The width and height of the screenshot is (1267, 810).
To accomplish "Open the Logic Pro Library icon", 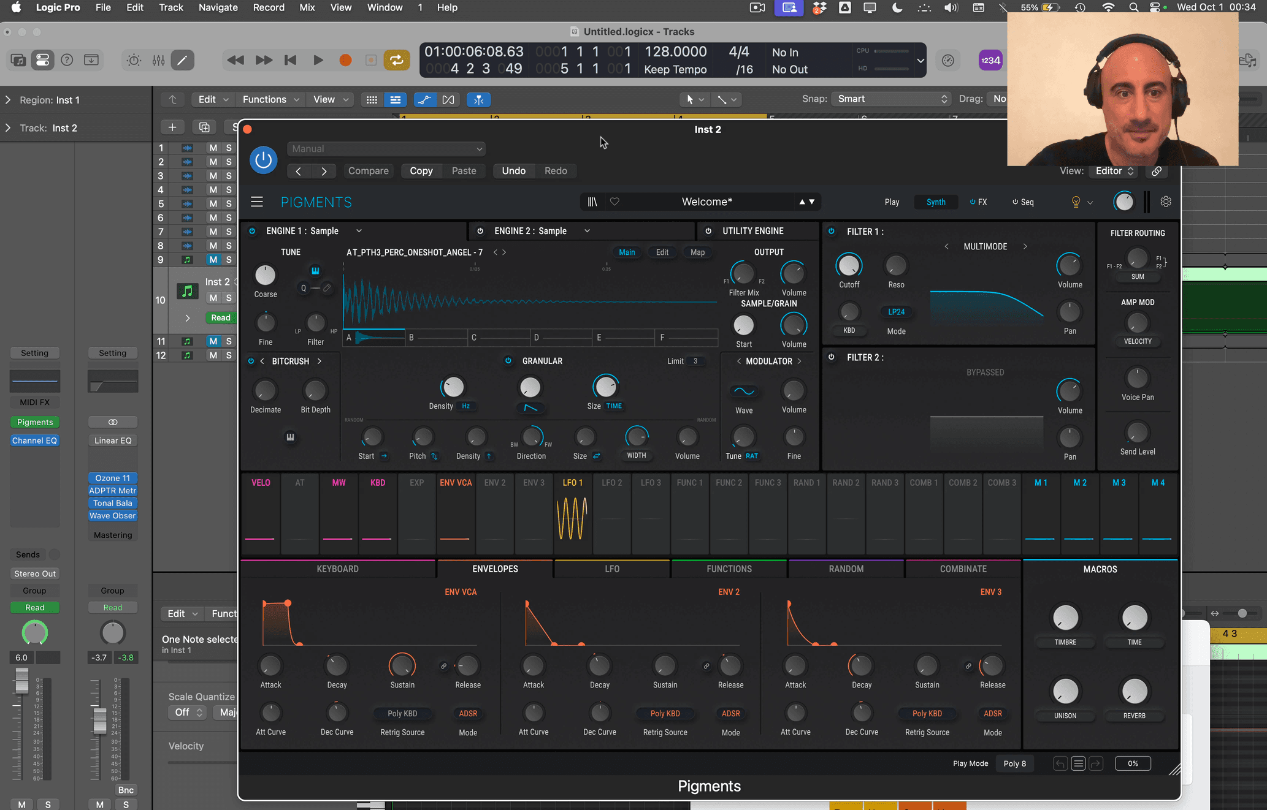I will click(18, 60).
